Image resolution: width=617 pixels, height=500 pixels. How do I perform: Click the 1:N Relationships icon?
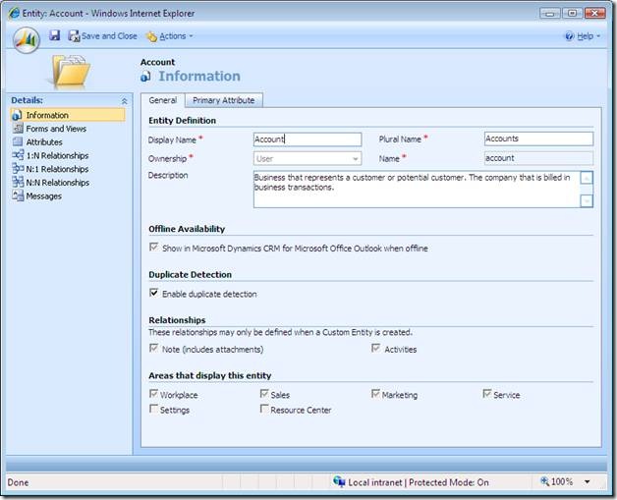coord(18,155)
